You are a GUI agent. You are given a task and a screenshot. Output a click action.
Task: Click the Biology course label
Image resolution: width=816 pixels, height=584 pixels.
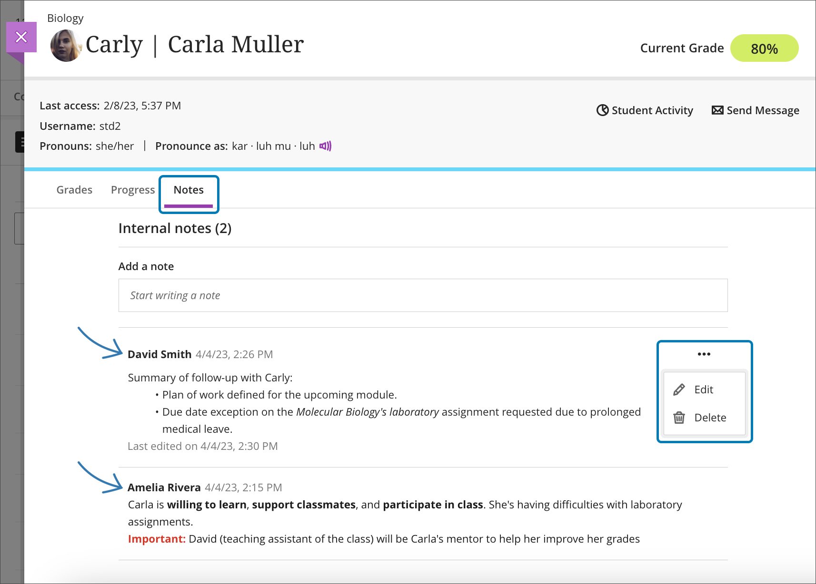click(65, 18)
